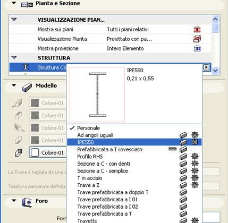Collapse the Modello panel
Screen dimensions: 228x223
(x=14, y=85)
